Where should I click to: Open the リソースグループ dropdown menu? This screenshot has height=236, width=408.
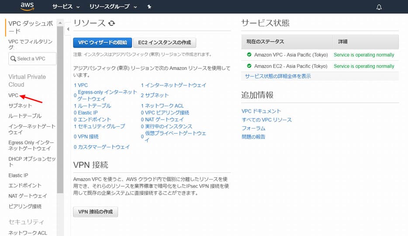[113, 7]
